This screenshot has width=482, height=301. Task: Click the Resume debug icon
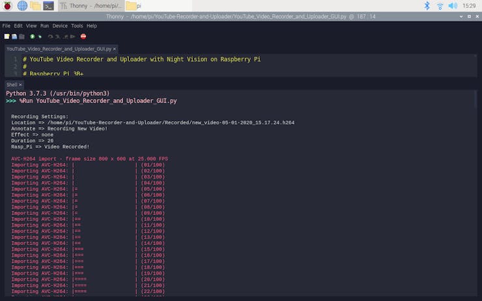point(73,36)
